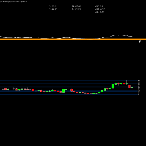Click the 'OH: 6.92' readout
Screen dimensions: 146x146
point(100,9)
